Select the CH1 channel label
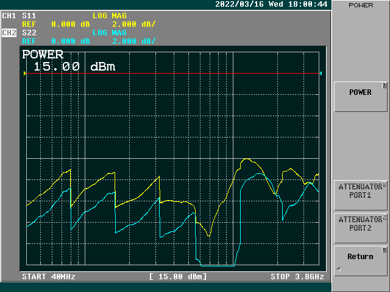The image size is (390, 292). point(9,16)
